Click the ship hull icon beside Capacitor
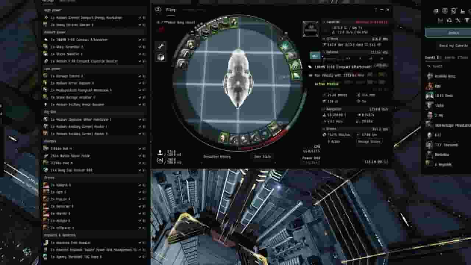 [x=311, y=29]
